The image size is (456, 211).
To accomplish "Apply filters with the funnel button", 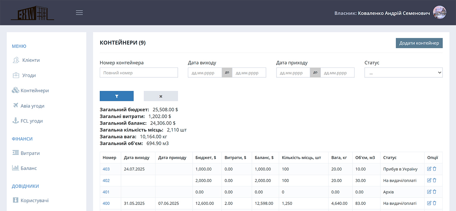I will point(117,96).
